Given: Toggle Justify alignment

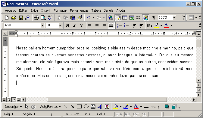Looking at the screenshot, I should coord(111,25).
